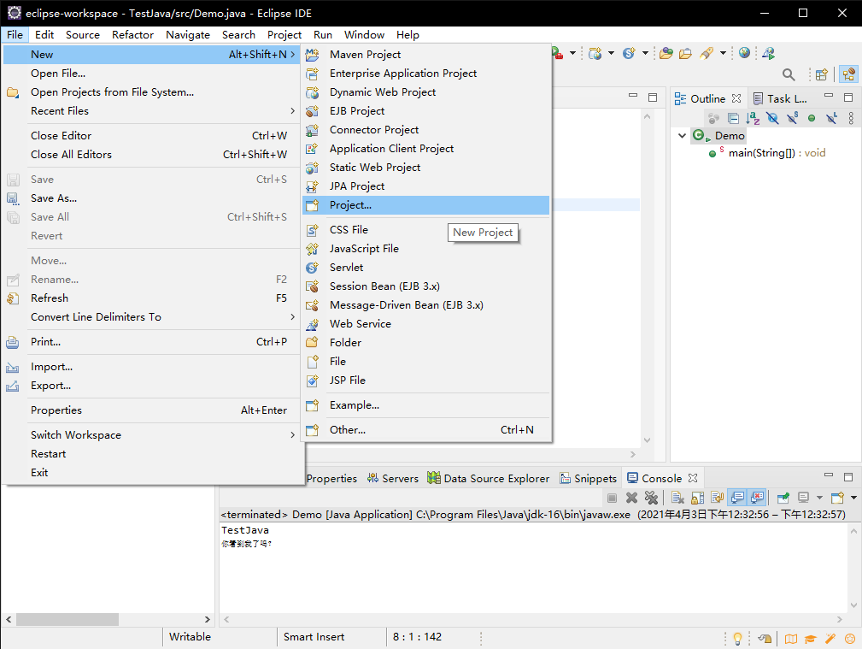Toggle alphabetical Sort in Outline
Viewport: 862px width, 649px height.
click(753, 118)
